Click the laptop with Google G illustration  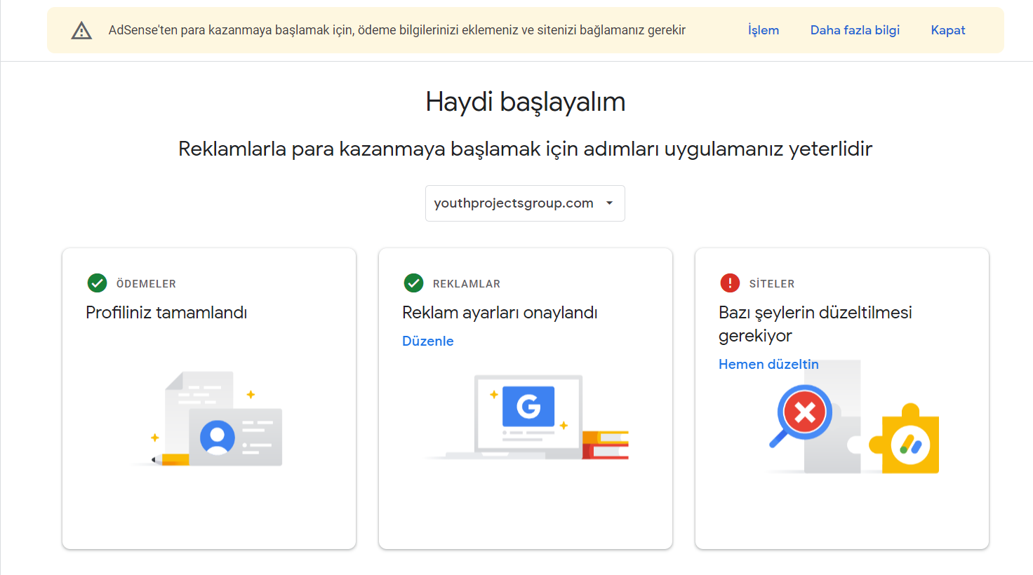pyautogui.click(x=528, y=417)
